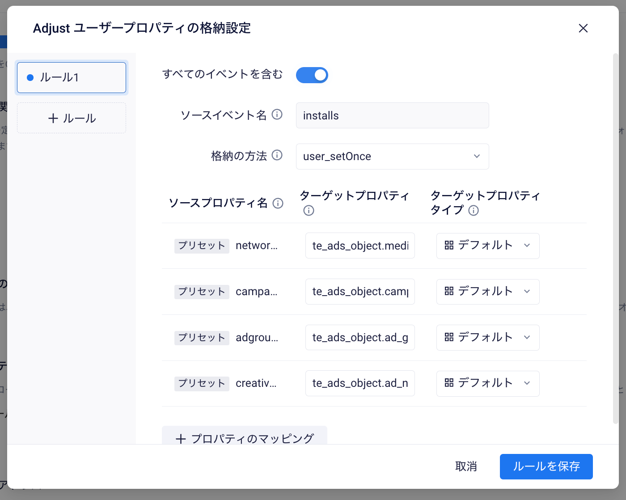
Task: Add a new rule with + ルール
Action: click(72, 118)
